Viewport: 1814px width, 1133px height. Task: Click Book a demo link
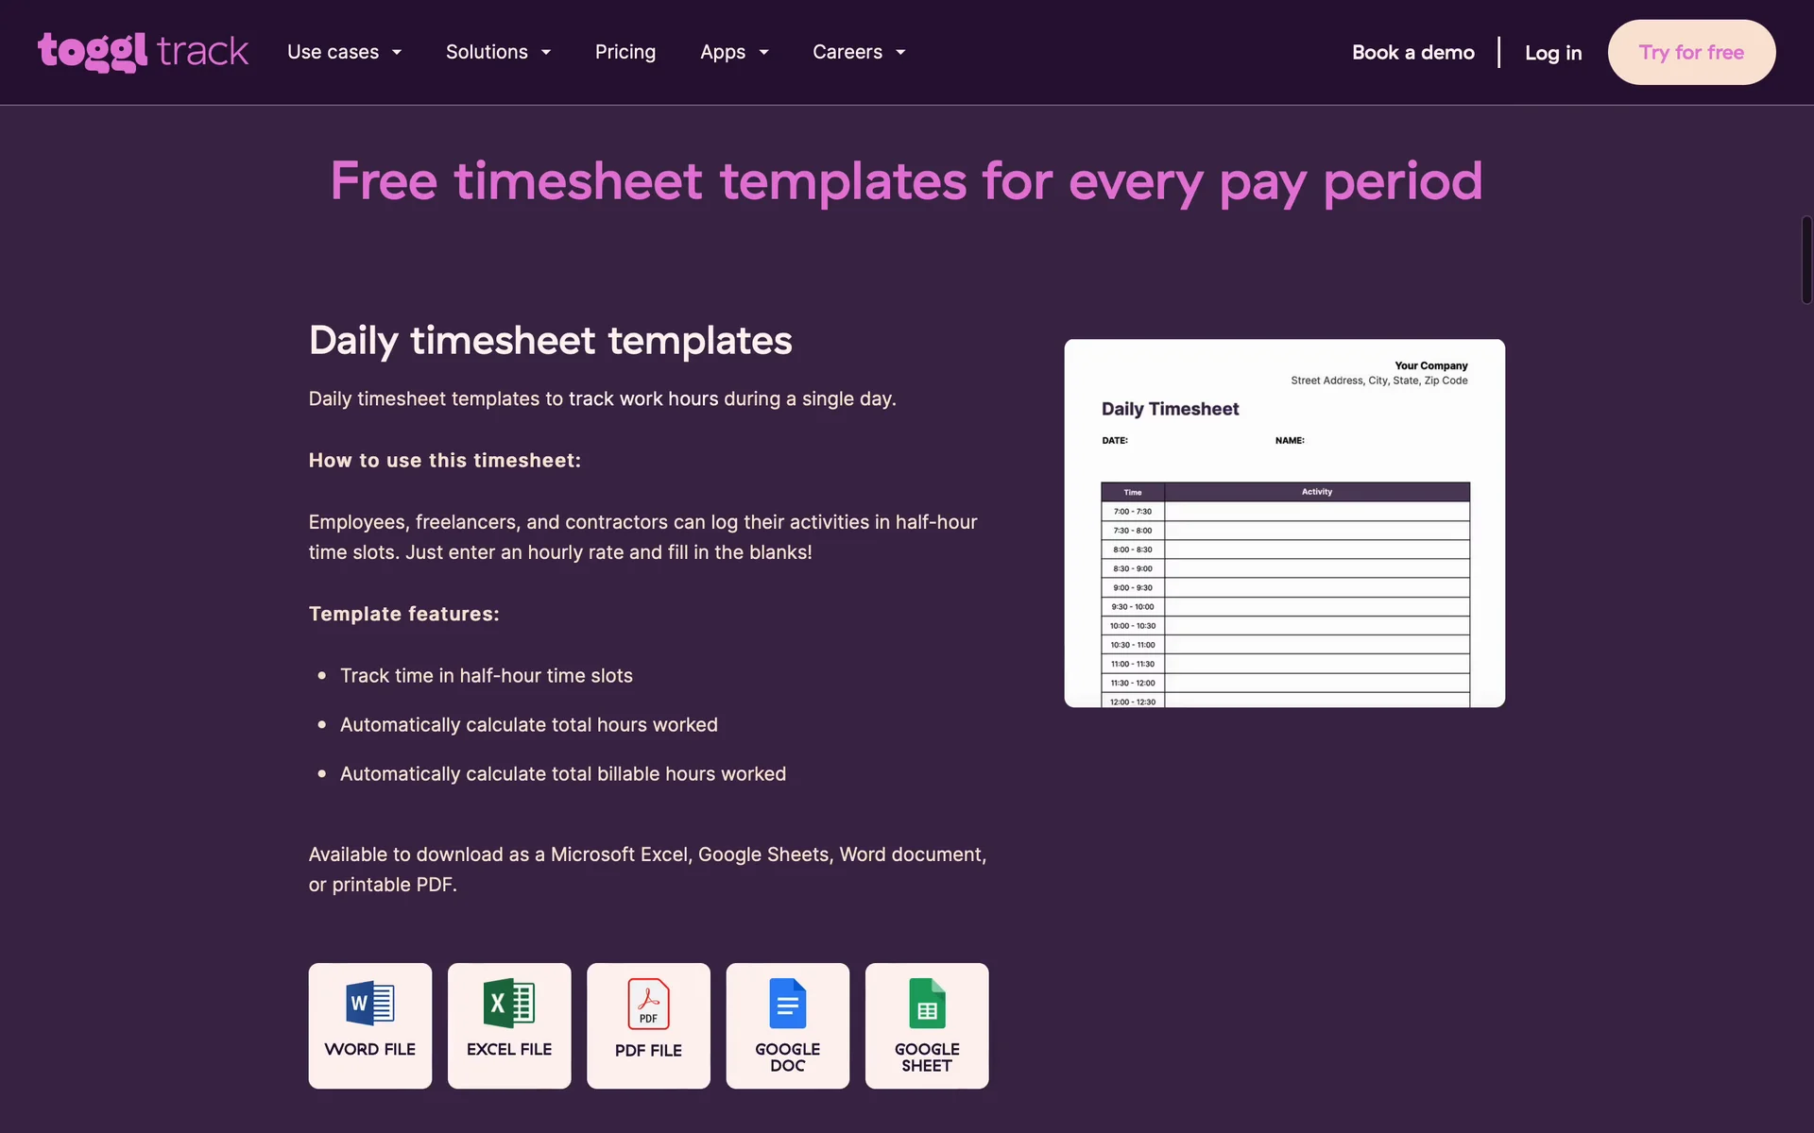pyautogui.click(x=1412, y=53)
